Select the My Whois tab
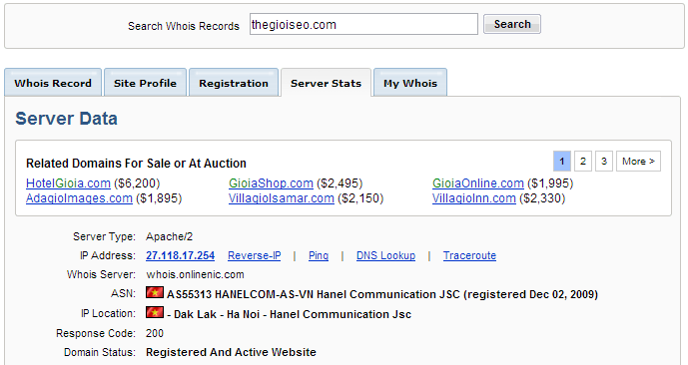The width and height of the screenshot is (688, 365). (410, 83)
